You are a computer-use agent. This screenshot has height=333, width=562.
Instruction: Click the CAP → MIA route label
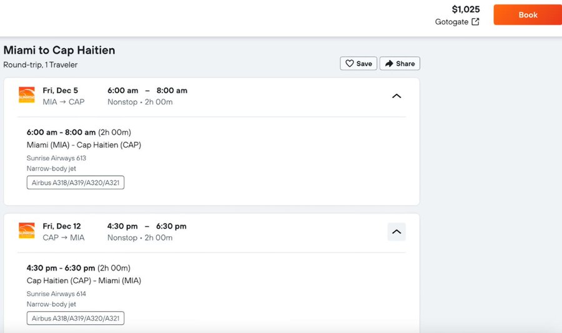click(63, 237)
